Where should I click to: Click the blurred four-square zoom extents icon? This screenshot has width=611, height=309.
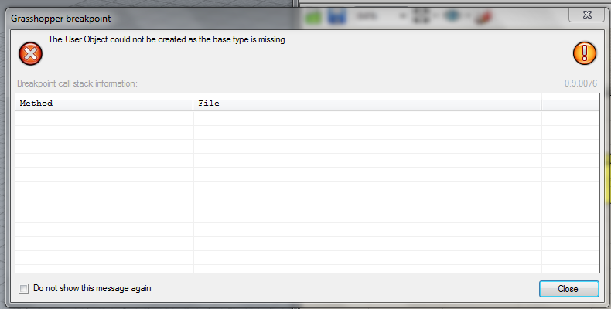[421, 16]
